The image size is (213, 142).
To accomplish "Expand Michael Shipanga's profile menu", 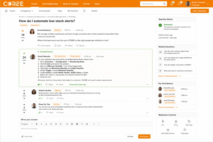I will point(207,4).
